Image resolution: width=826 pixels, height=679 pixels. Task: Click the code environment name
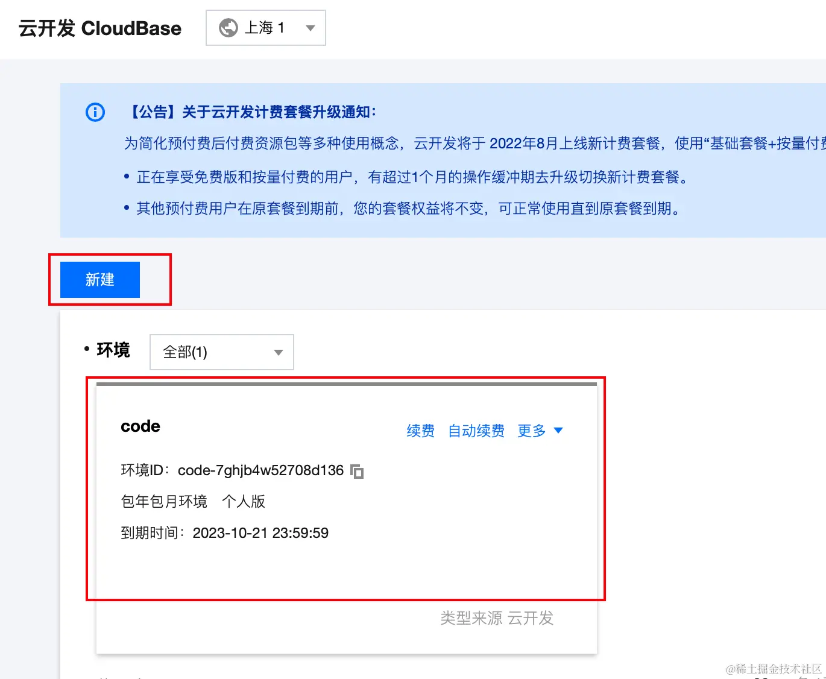140,426
